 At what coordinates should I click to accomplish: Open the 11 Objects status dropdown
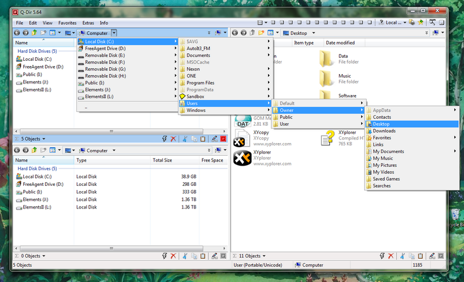coord(264,255)
